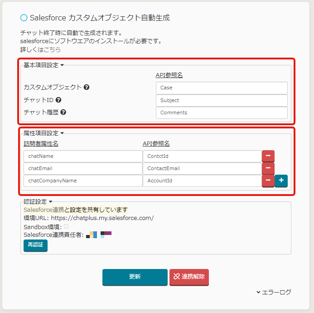Focus the chatCompanyName visitor attribute field
The width and height of the screenshot is (314, 313).
[x=83, y=181]
